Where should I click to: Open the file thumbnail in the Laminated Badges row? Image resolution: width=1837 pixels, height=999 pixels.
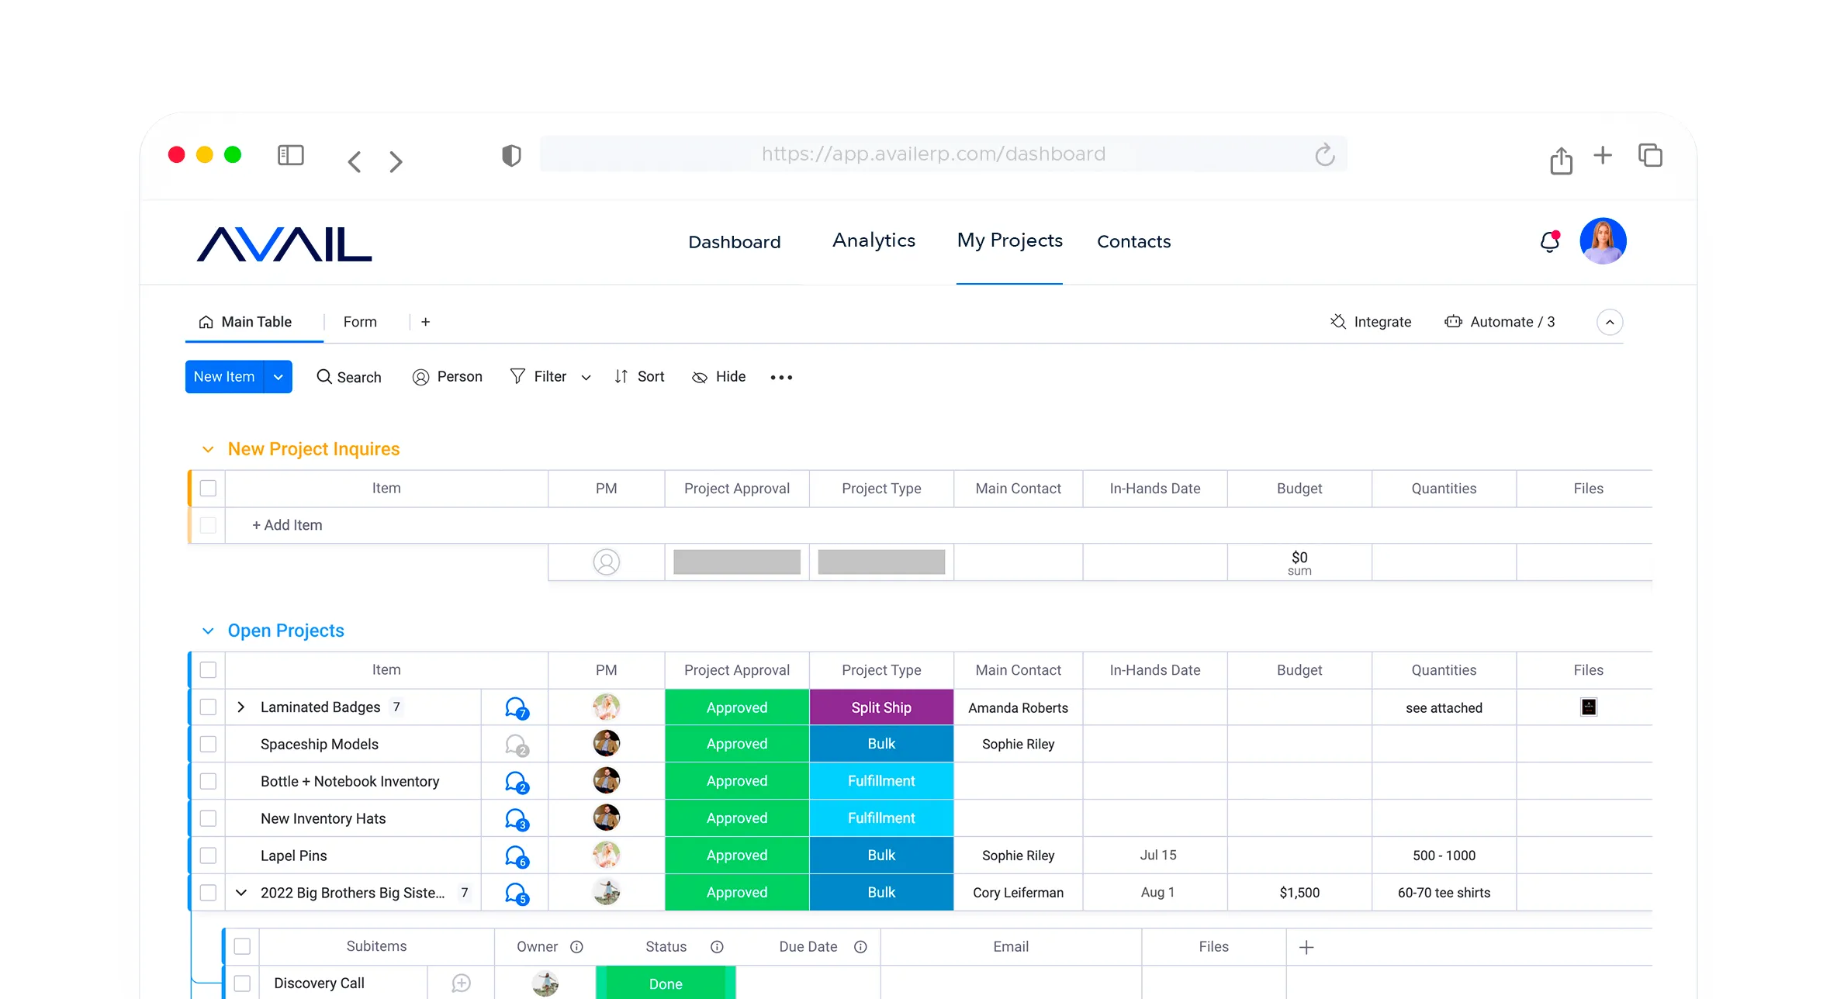(1588, 707)
